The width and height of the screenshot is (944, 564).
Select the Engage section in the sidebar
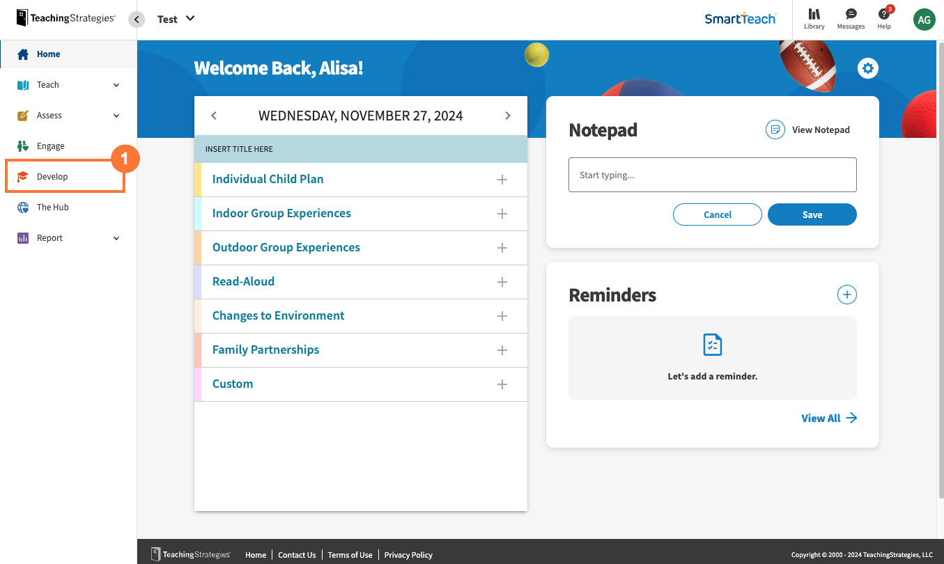click(x=50, y=146)
